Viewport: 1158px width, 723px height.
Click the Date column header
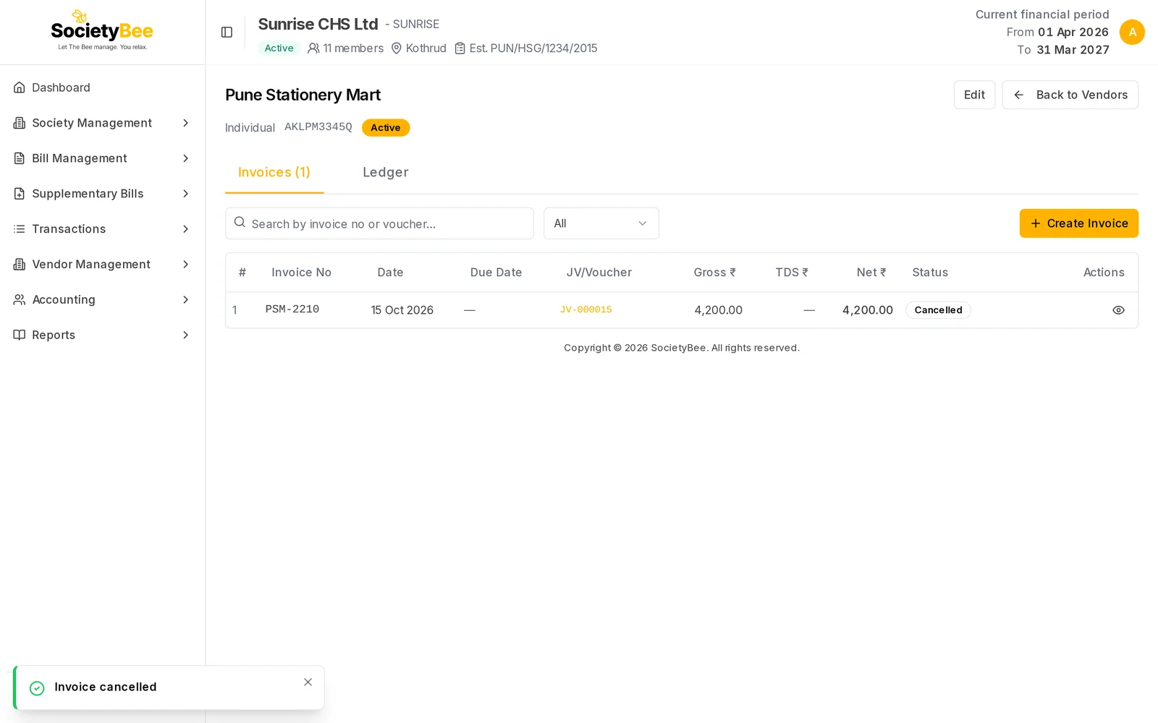pyautogui.click(x=390, y=273)
